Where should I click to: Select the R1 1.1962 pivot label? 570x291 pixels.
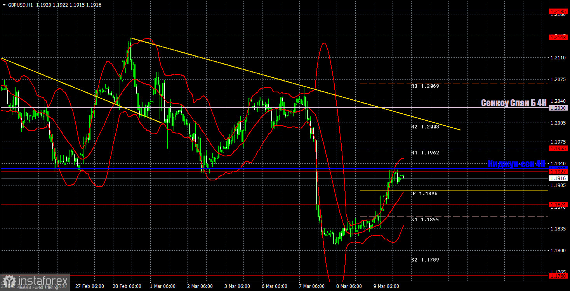(425, 153)
